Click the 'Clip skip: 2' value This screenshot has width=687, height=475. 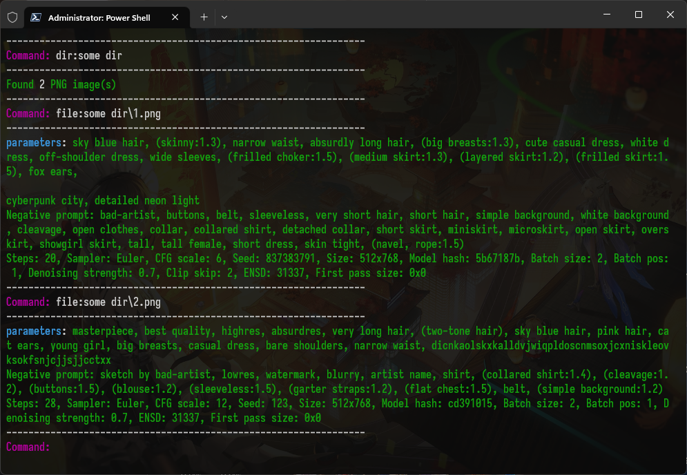click(x=200, y=273)
